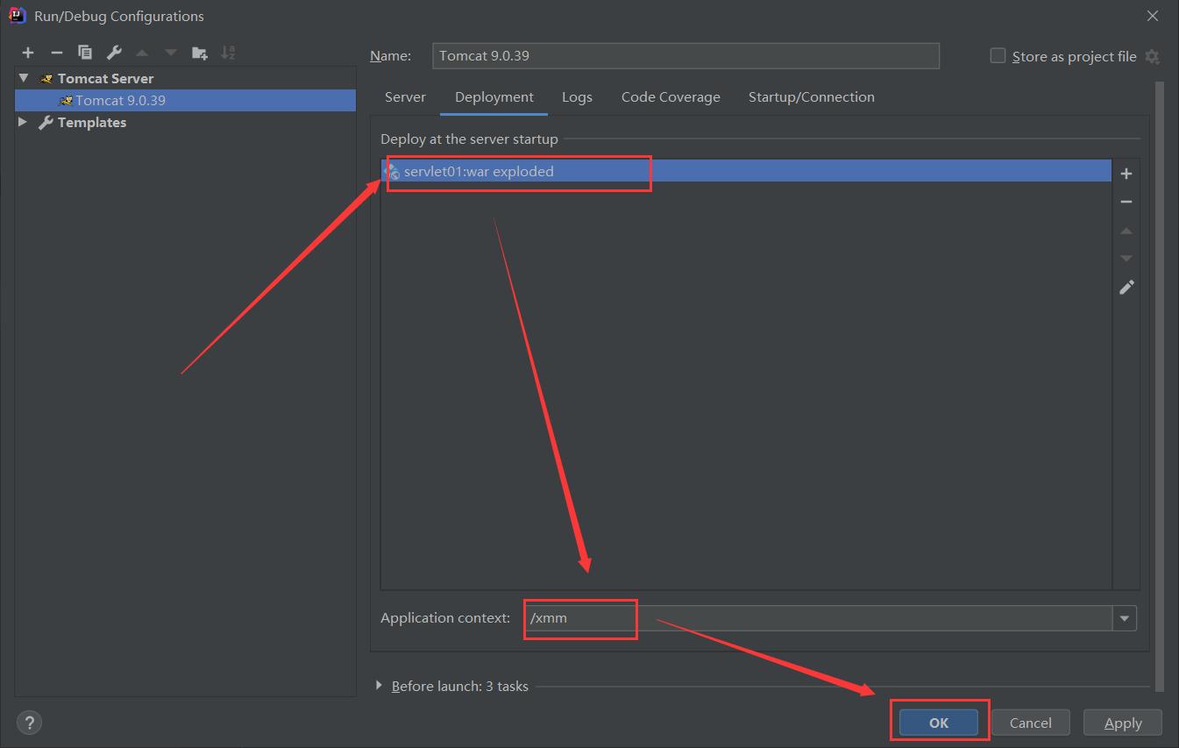Open Store as project file settings gear

coord(1152,56)
